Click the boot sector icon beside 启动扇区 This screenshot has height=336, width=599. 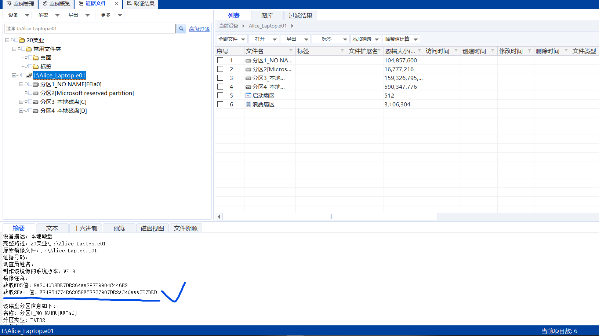pyautogui.click(x=248, y=95)
